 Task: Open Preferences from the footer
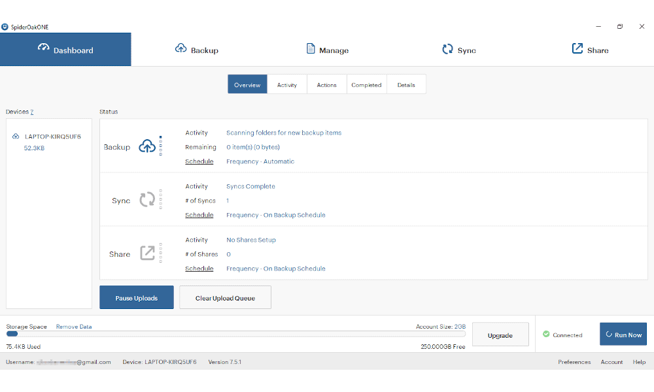point(574,362)
